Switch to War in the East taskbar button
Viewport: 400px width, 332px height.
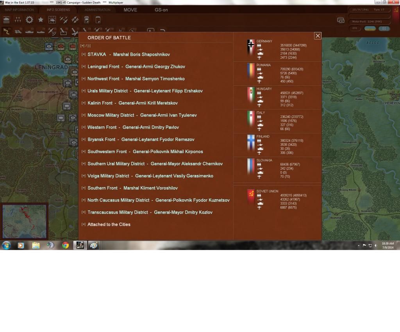click(x=80, y=245)
